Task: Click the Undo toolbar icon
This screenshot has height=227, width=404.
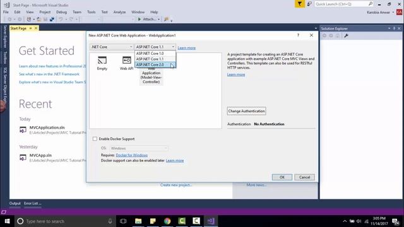Action: click(x=61, y=20)
